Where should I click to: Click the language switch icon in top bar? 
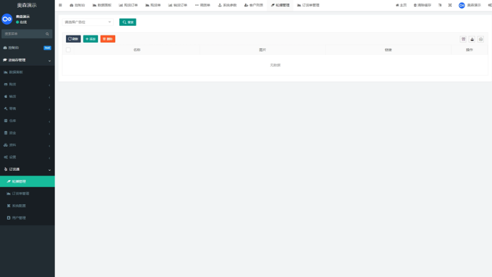click(440, 5)
